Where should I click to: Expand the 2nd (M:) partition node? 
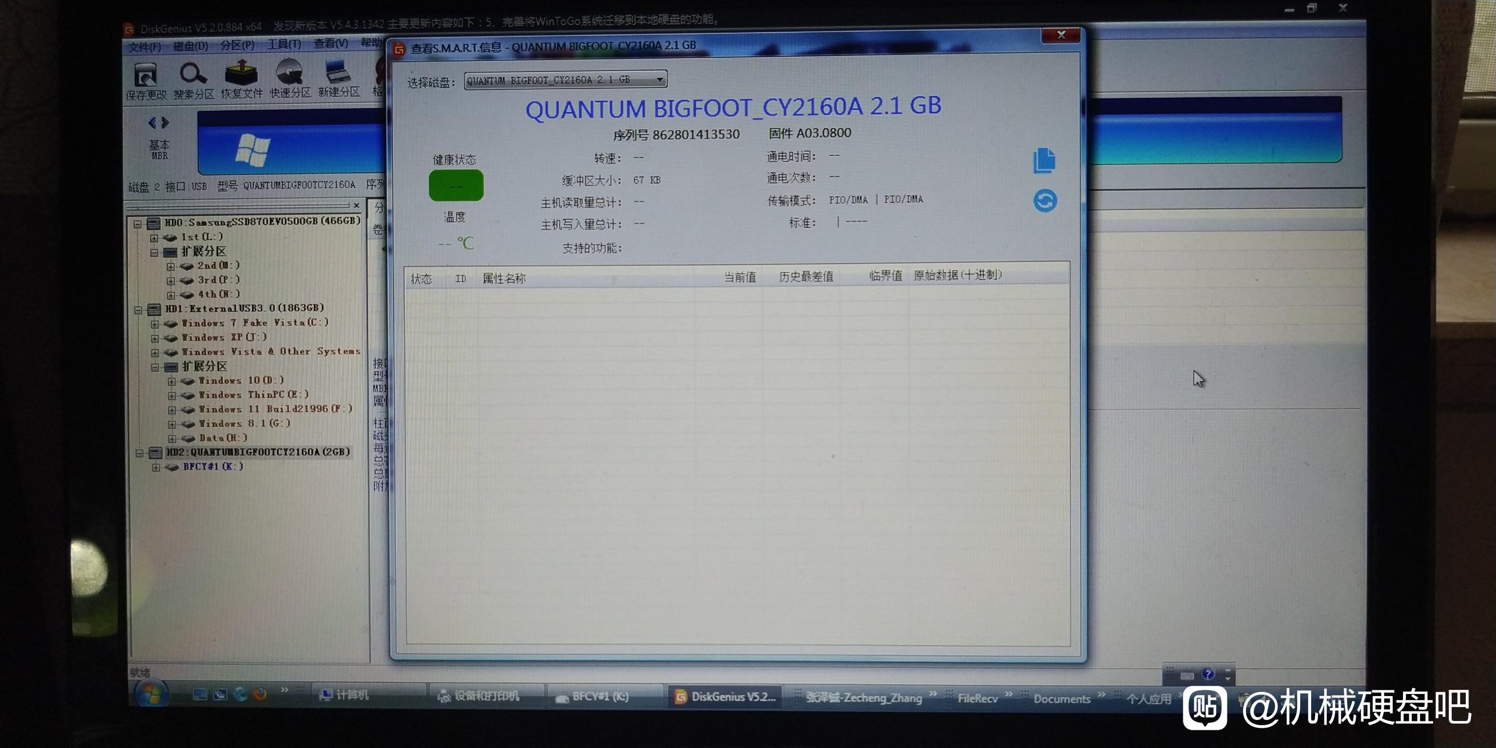pyautogui.click(x=171, y=267)
